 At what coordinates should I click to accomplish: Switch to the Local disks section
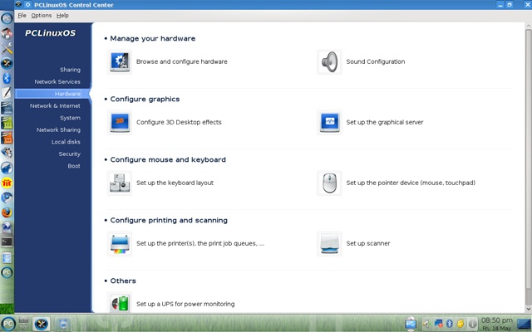[x=66, y=142]
